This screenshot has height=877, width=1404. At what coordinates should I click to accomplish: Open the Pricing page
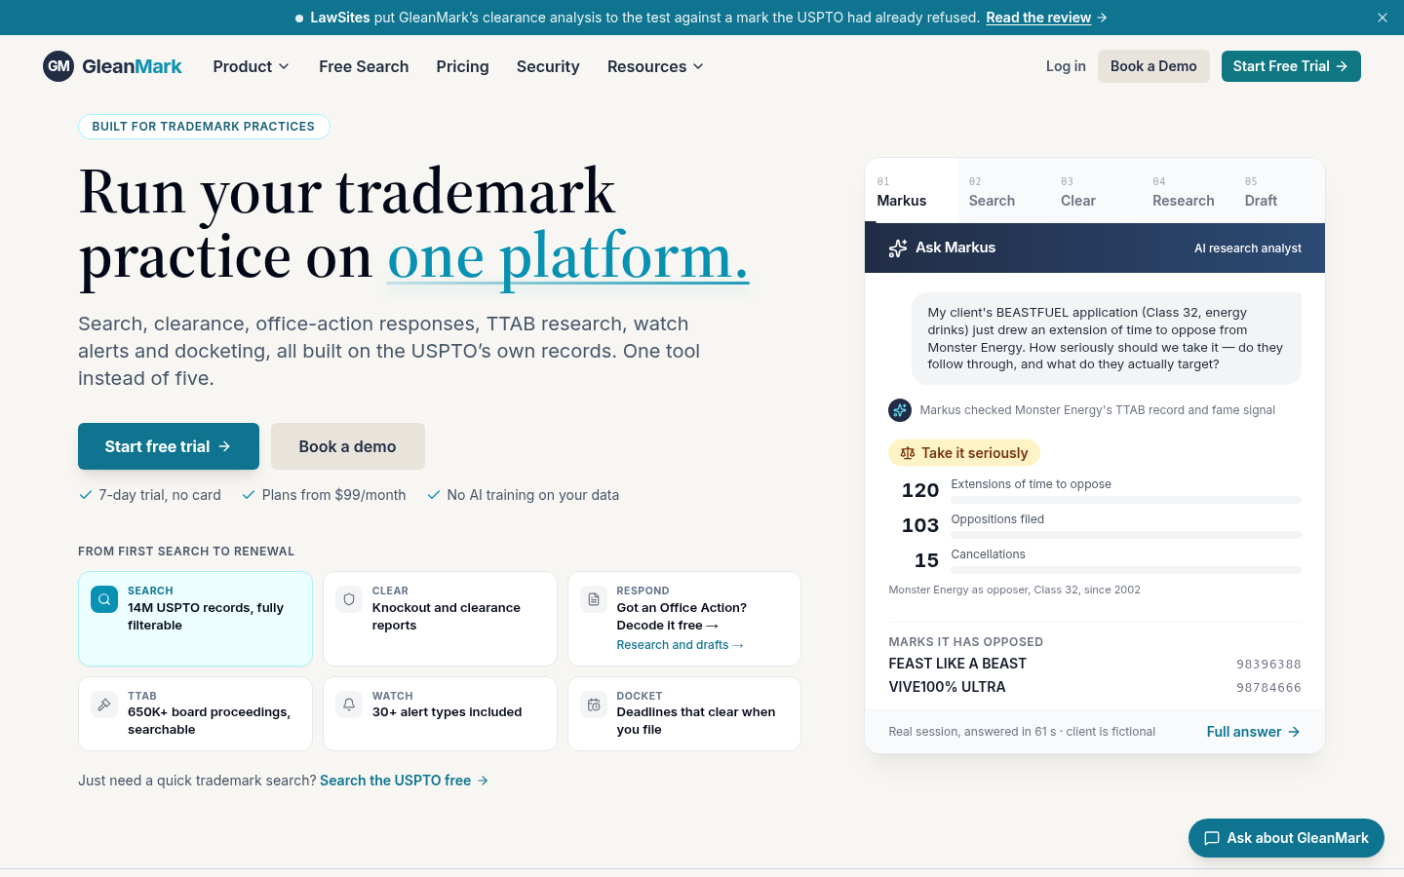pyautogui.click(x=462, y=66)
